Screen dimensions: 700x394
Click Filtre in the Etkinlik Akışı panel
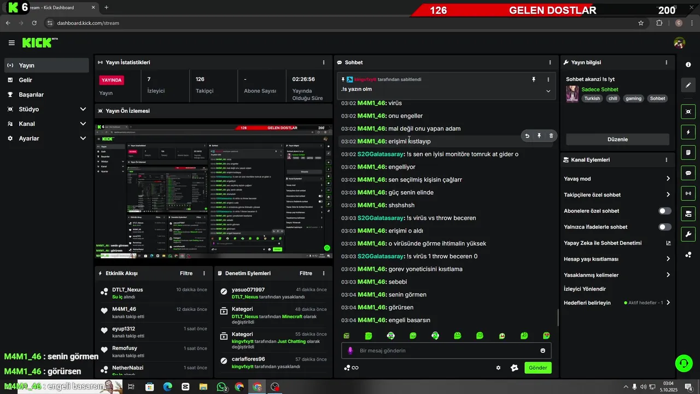coord(186,273)
